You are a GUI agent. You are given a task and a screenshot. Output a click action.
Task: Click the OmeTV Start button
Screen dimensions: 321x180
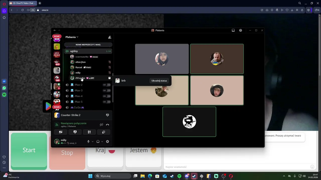29,150
